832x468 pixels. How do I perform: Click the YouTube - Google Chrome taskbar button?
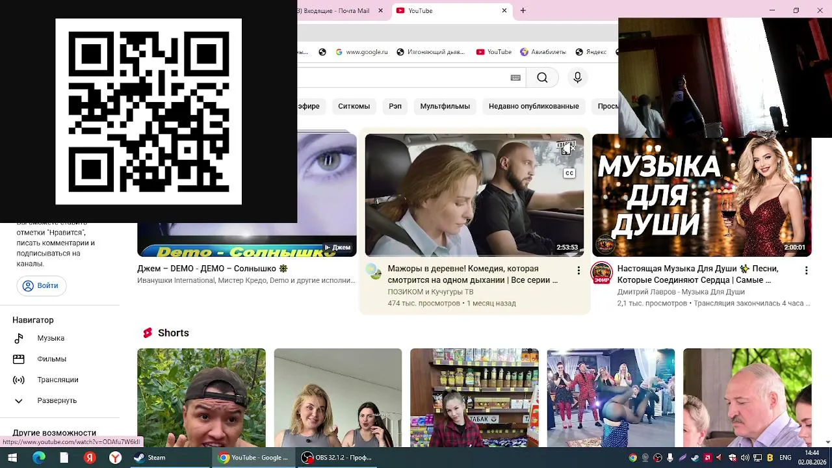point(254,458)
